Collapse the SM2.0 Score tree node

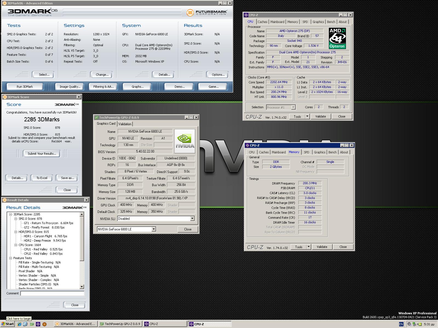pos(16,219)
